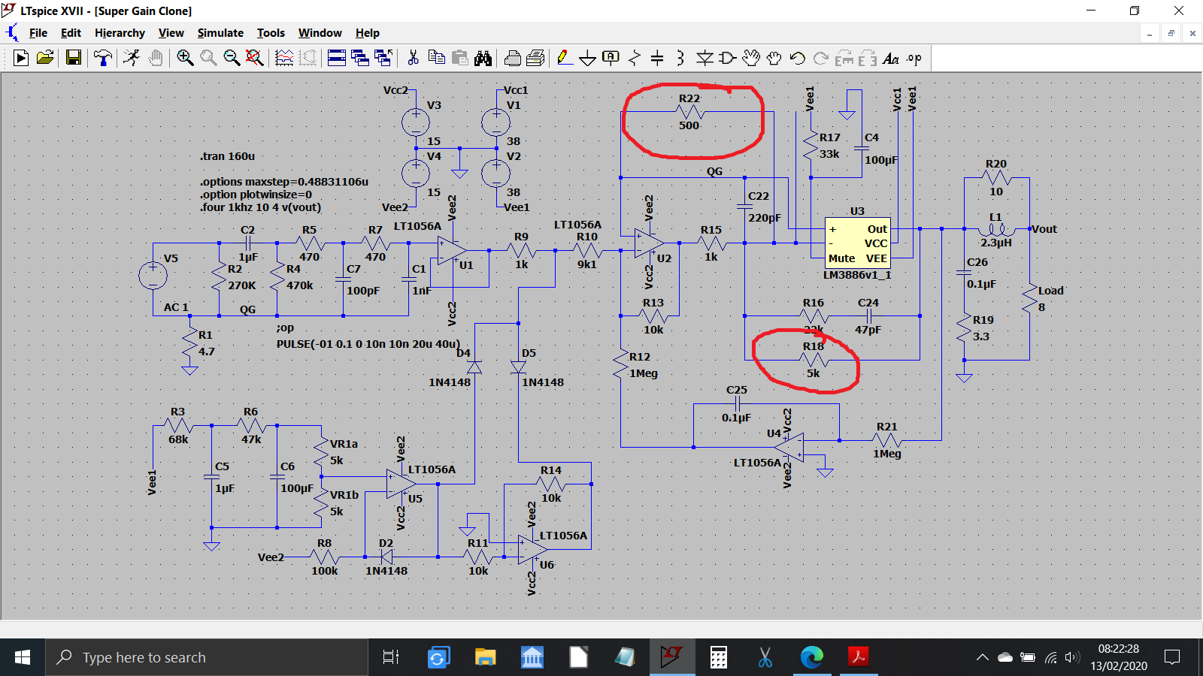Place a Capacitor from the toolbar
1203x676 pixels.
click(657, 58)
